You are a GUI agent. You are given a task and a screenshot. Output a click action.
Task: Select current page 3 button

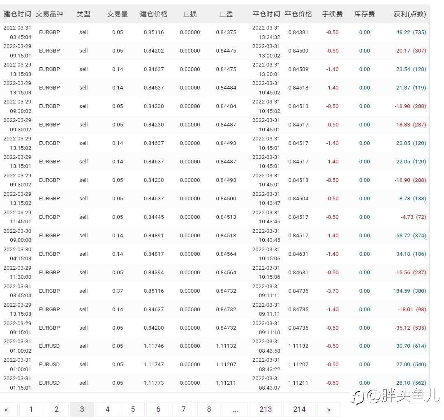[x=82, y=409]
